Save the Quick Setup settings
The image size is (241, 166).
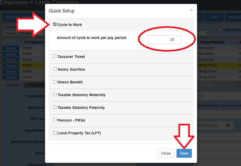point(184,153)
